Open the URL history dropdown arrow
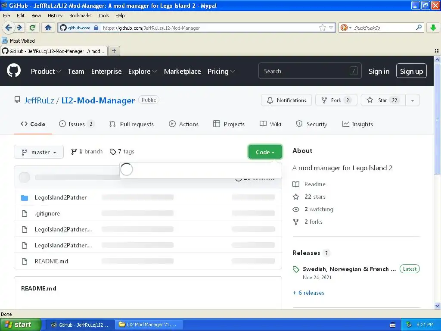Image resolution: width=441 pixels, height=331 pixels. 331,28
